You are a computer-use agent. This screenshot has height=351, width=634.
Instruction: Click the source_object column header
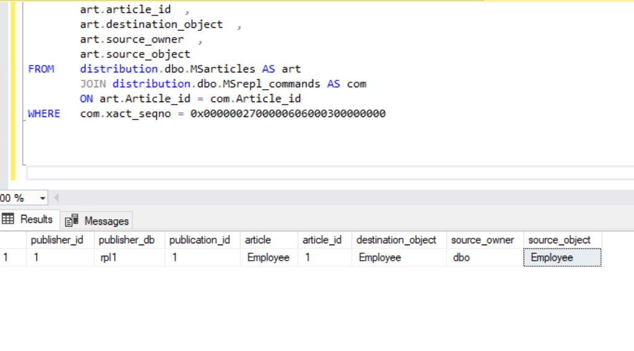point(560,240)
